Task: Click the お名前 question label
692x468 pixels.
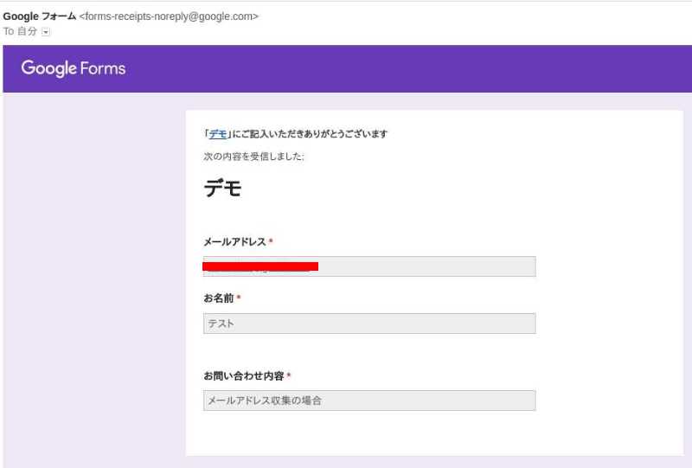Action: coord(219,298)
